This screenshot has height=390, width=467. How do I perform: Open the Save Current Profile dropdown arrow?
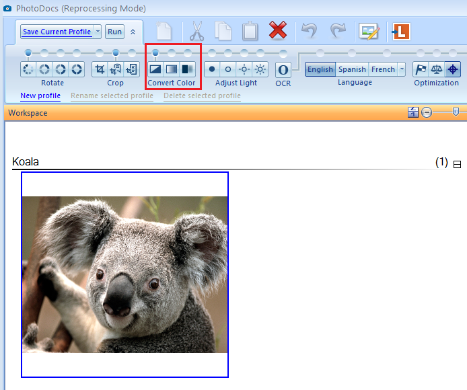click(98, 32)
